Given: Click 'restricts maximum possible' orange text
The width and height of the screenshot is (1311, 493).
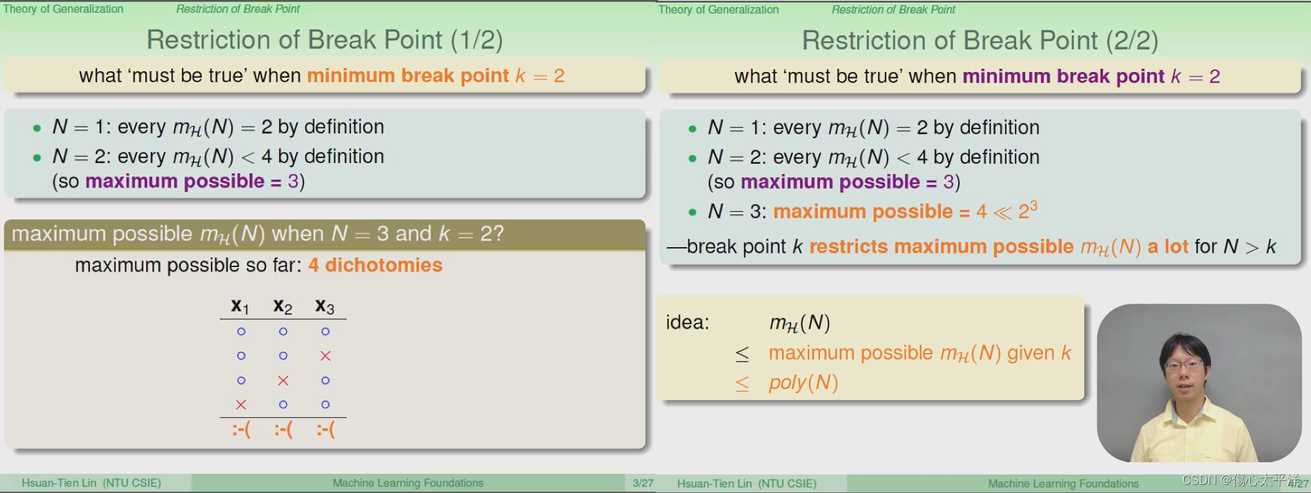Looking at the screenshot, I should 941,246.
